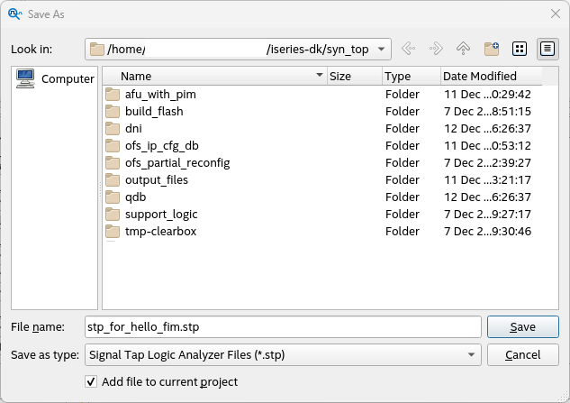Open the Save as type dropdown

[x=472, y=355]
